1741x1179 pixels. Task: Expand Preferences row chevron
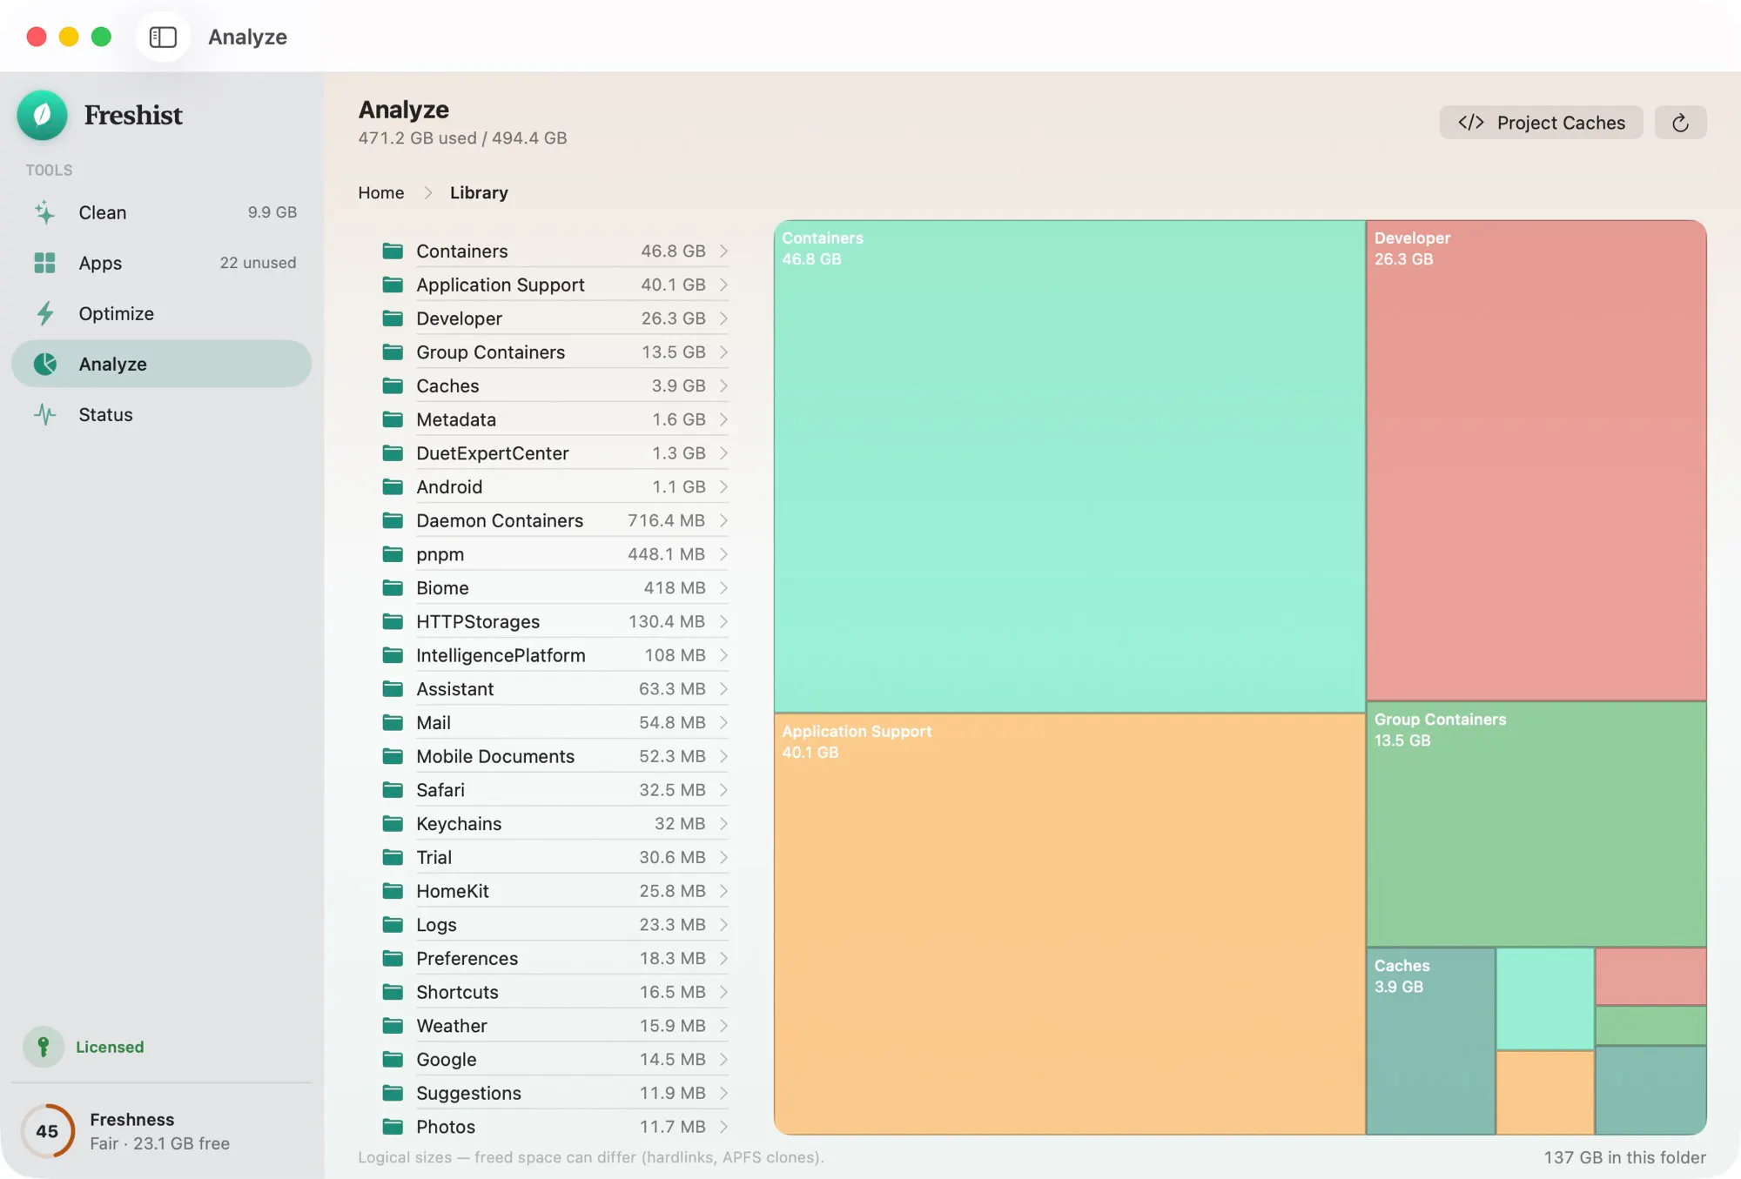(723, 958)
